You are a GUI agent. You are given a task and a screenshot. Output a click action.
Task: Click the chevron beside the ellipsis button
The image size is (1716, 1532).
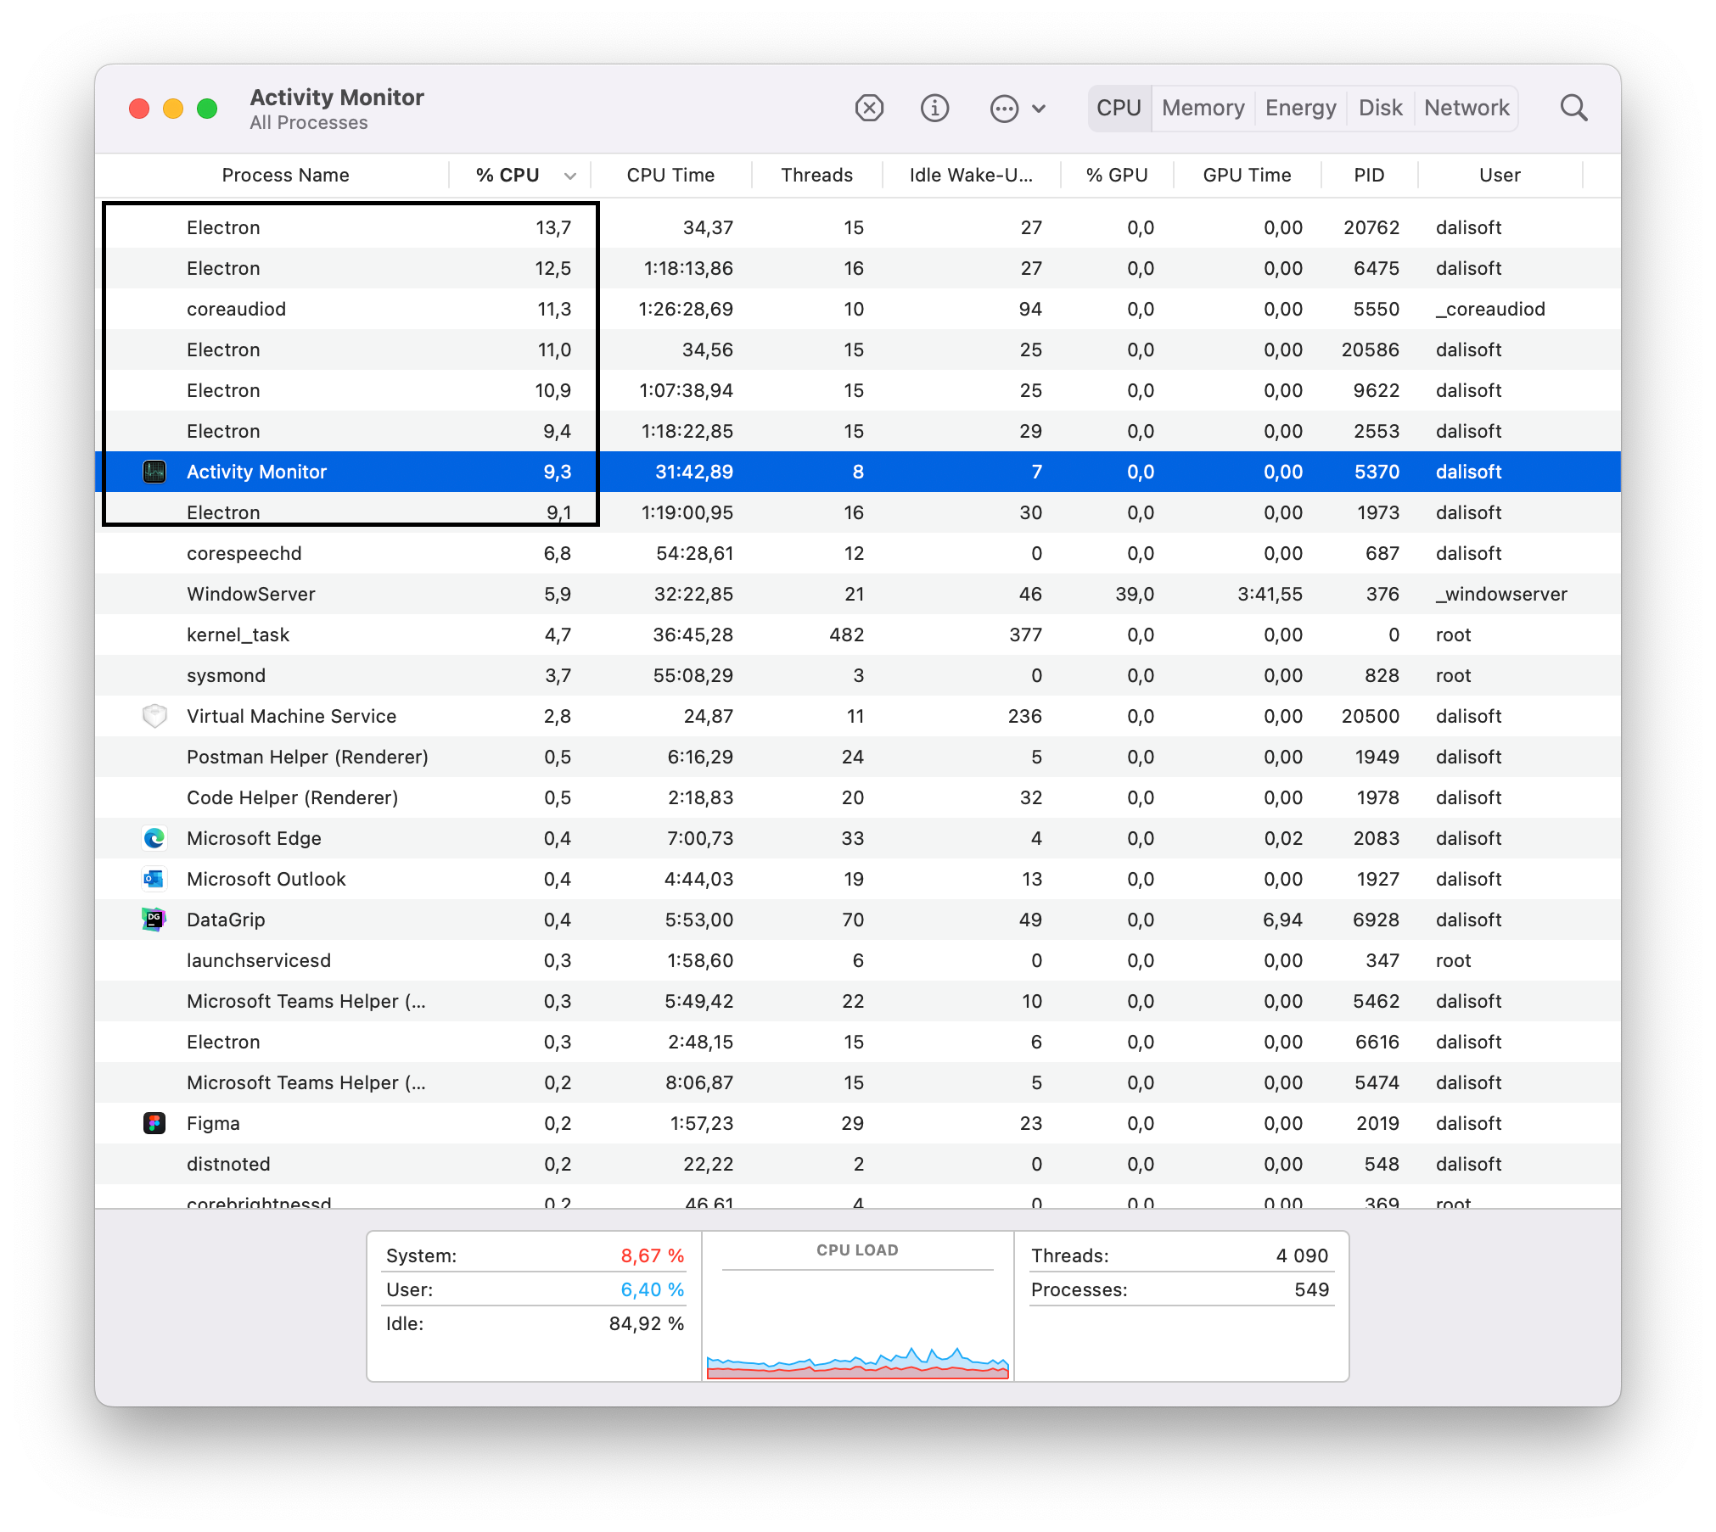click(1039, 109)
